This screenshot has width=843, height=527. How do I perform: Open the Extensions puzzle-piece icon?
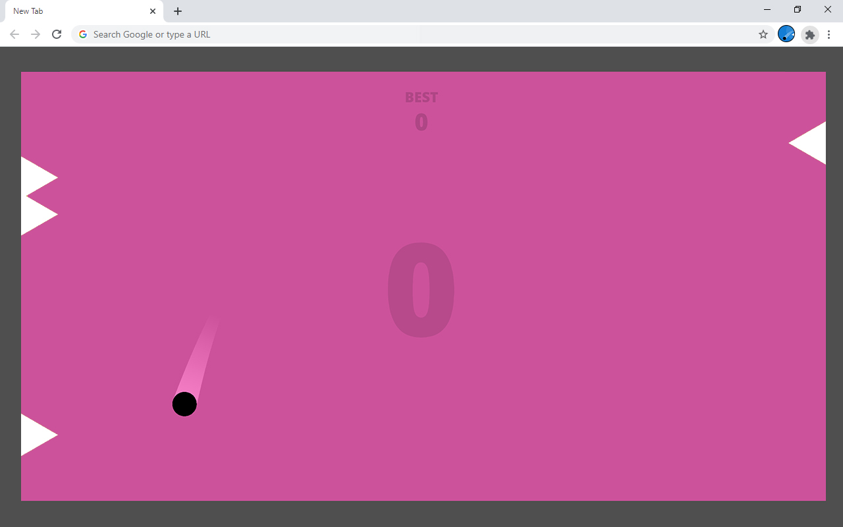(809, 34)
